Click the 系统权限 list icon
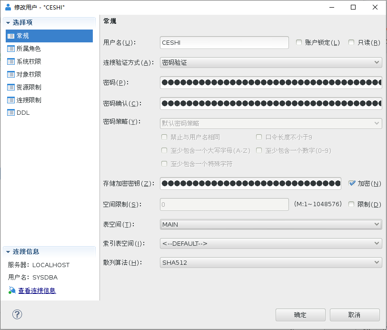Viewport: 387px width, 330px height. tap(11, 61)
